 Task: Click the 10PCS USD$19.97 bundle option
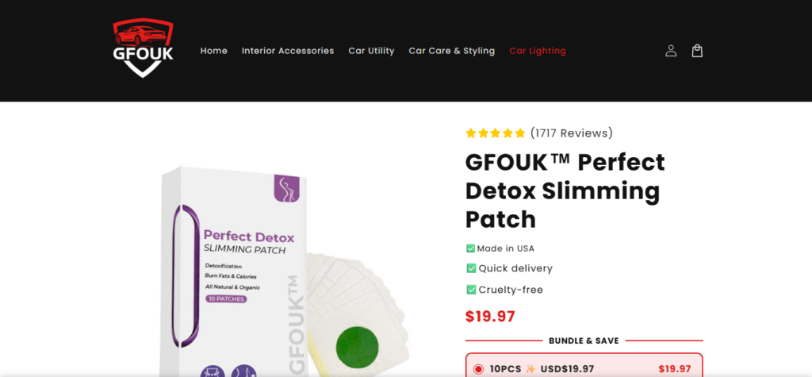(584, 366)
